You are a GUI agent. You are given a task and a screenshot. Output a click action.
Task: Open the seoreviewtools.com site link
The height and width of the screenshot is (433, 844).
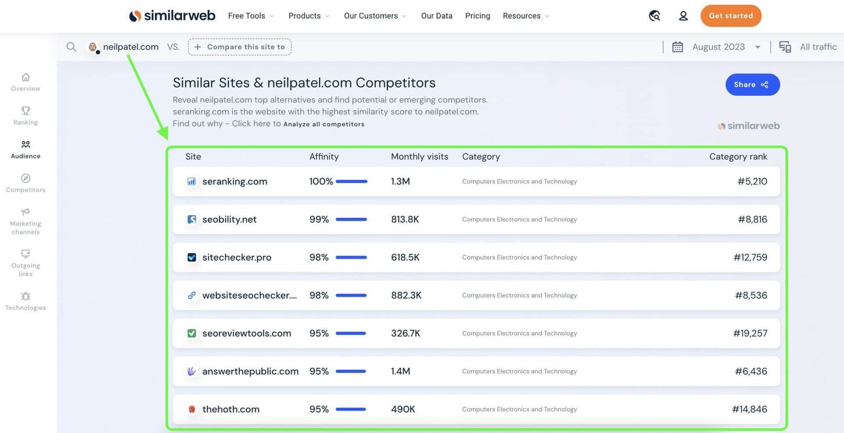coord(247,333)
